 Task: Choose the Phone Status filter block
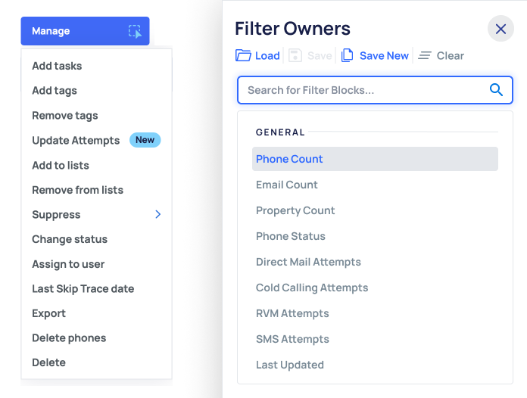(291, 236)
